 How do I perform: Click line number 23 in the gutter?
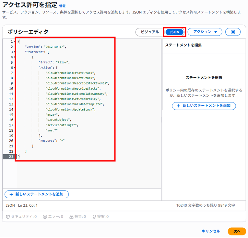pyautogui.click(x=11, y=157)
